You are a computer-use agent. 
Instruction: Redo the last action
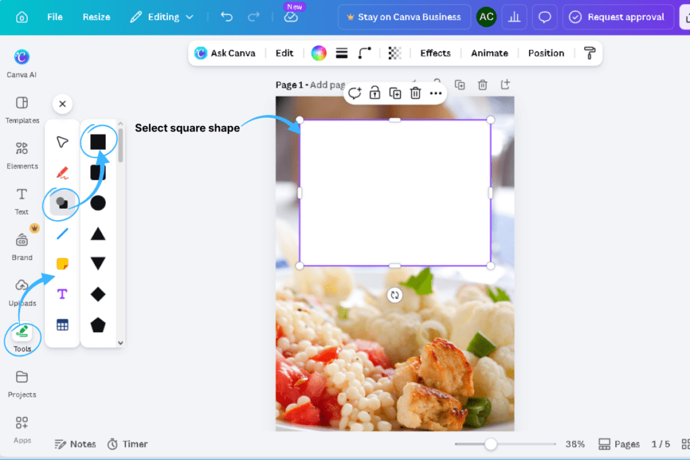point(253,17)
